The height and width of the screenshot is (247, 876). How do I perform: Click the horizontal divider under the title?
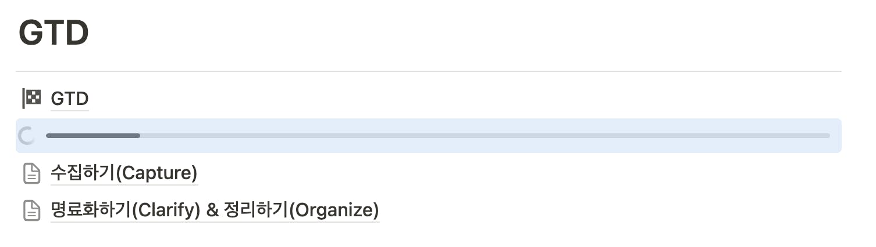click(x=428, y=71)
